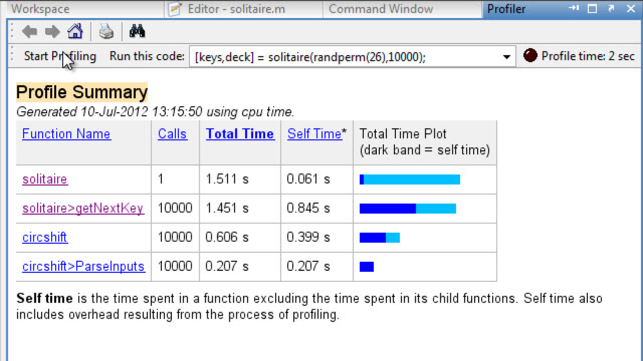Click the dark red profiling status indicator

530,56
